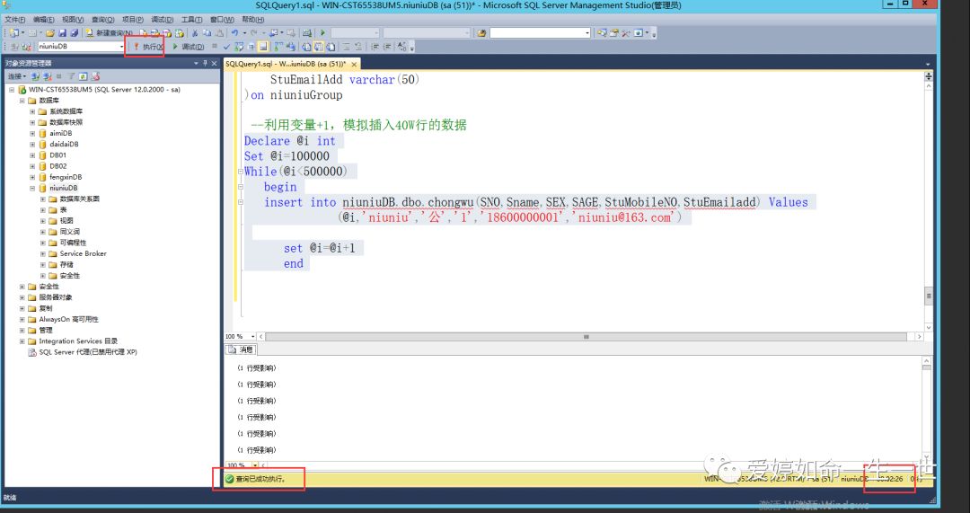Open the 工具(T) menu
970x513 pixels.
pyautogui.click(x=192, y=19)
